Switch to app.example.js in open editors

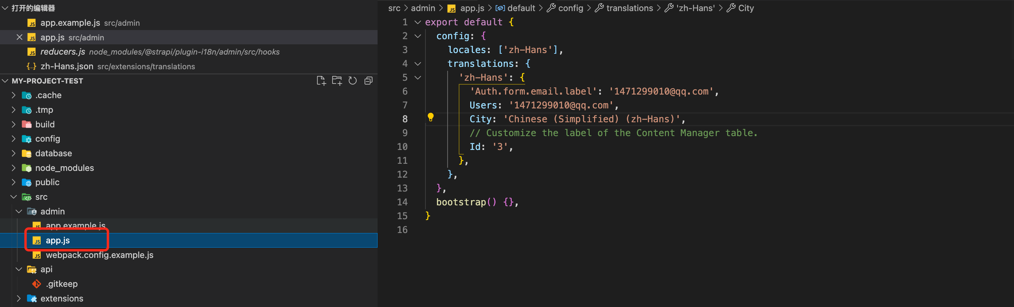[70, 23]
